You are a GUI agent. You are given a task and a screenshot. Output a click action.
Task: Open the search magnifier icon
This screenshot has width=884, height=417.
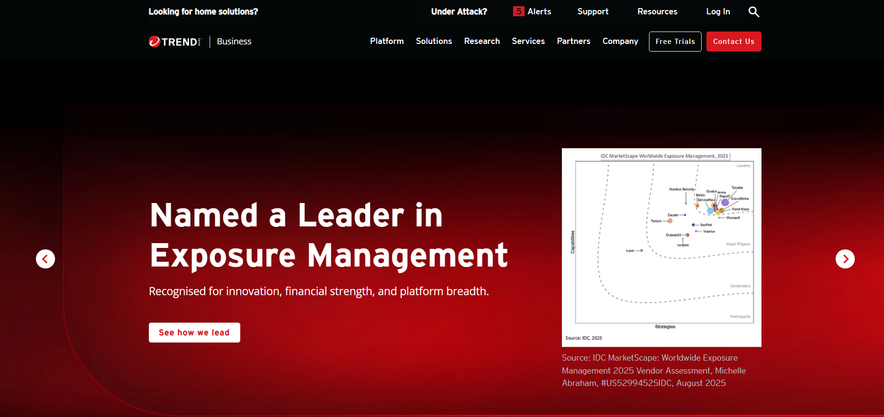(754, 11)
